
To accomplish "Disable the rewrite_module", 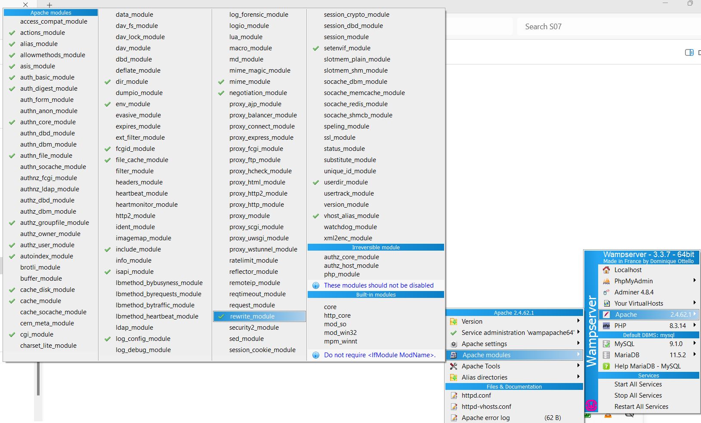I will [x=259, y=316].
